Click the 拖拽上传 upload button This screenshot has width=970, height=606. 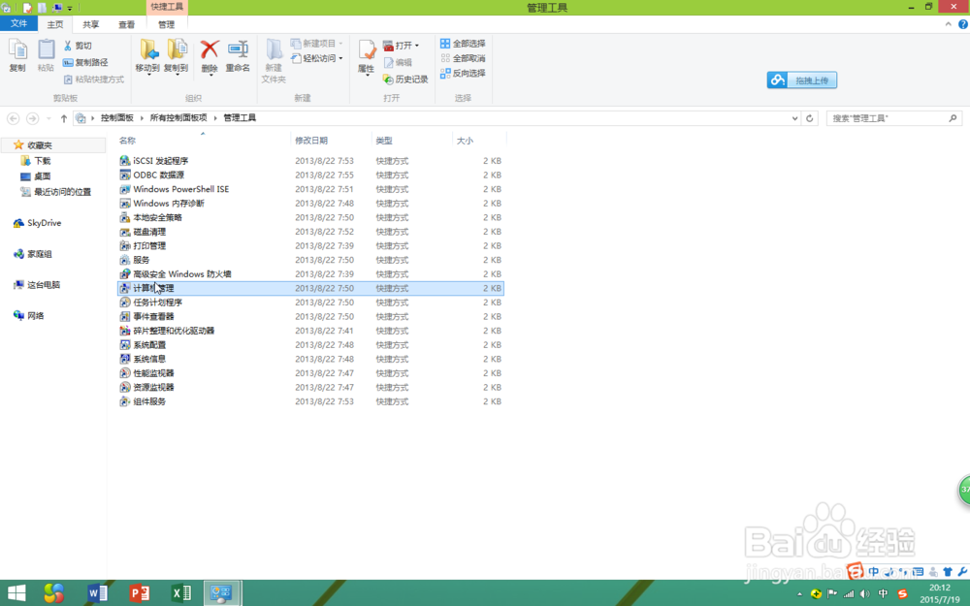tap(802, 80)
